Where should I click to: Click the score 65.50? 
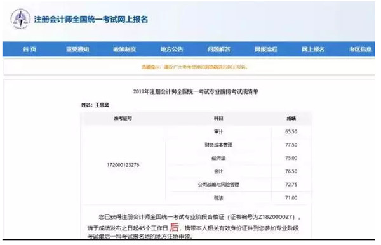pyautogui.click(x=291, y=131)
